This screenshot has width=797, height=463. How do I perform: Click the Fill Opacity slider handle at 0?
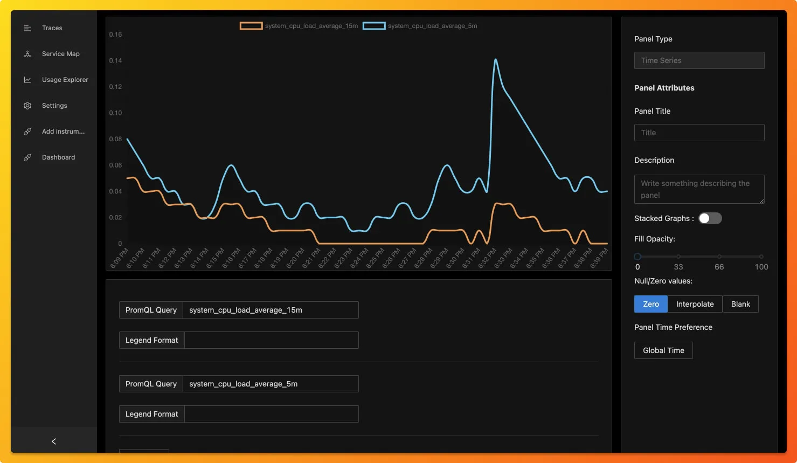tap(637, 257)
